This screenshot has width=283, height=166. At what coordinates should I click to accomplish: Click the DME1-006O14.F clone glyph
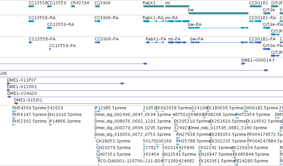coord(243,64)
